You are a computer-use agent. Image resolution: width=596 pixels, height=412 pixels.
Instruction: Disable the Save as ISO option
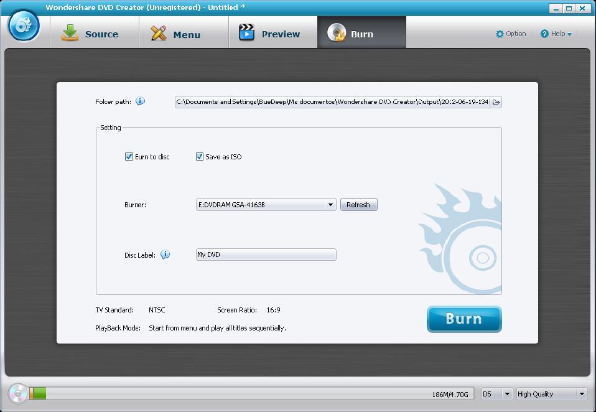pyautogui.click(x=200, y=157)
